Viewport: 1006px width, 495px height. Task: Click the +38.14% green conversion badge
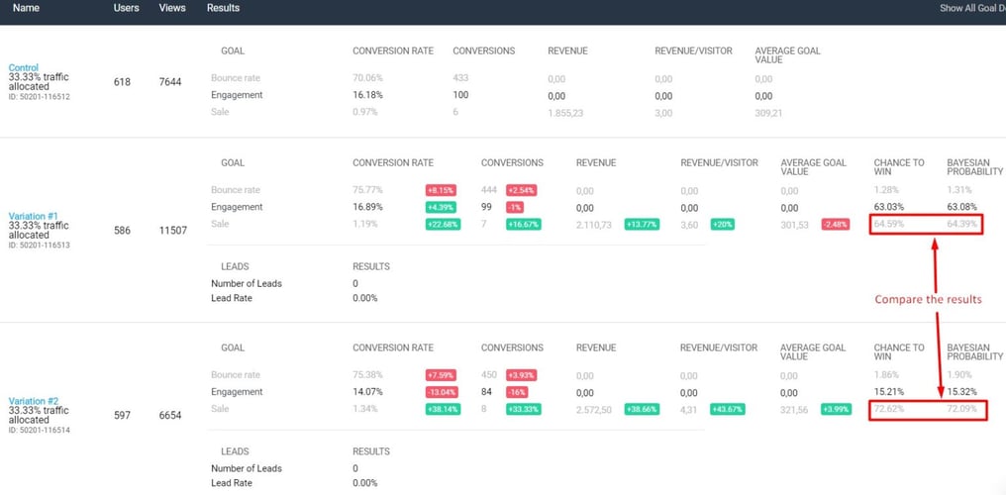443,409
